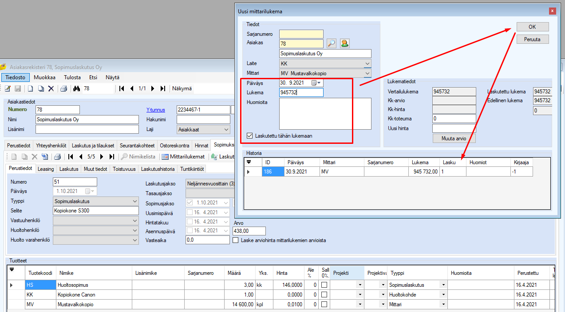Switch to Yhteyshenkilöt tab
565x312 pixels.
(51, 145)
